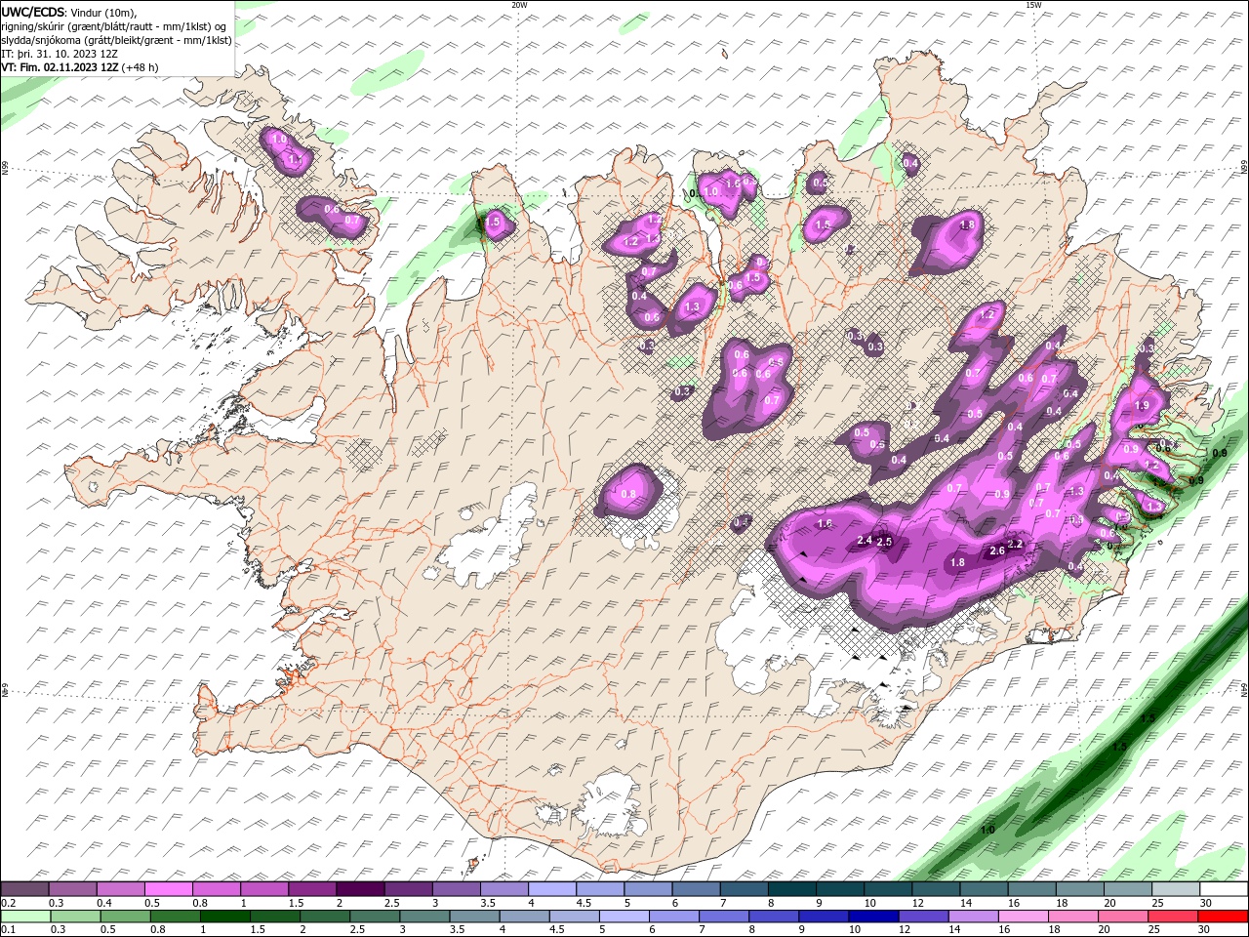Click the 1.0 rain value in the ocean band

click(987, 831)
